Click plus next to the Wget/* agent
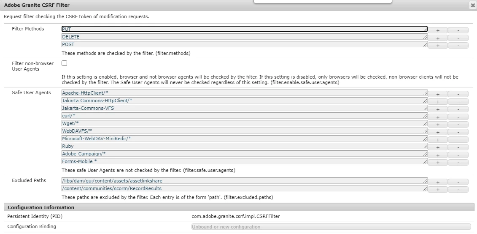Screen dimensions: 477x234 tap(438, 124)
